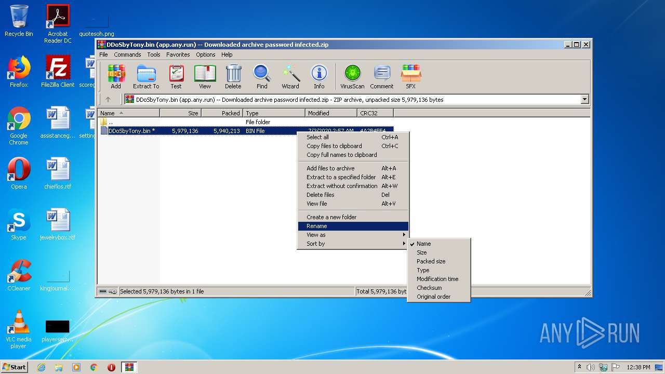Show archive Info icon
The width and height of the screenshot is (665, 374).
pyautogui.click(x=319, y=77)
